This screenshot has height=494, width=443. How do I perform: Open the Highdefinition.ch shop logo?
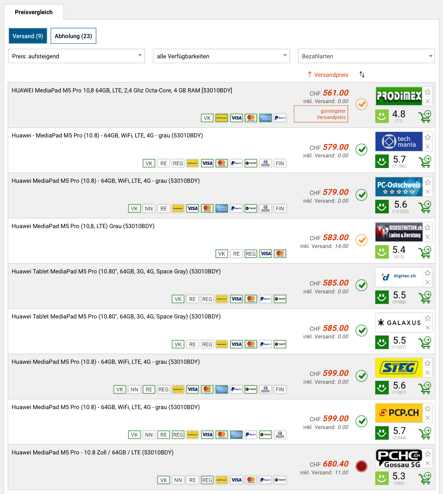click(x=399, y=232)
